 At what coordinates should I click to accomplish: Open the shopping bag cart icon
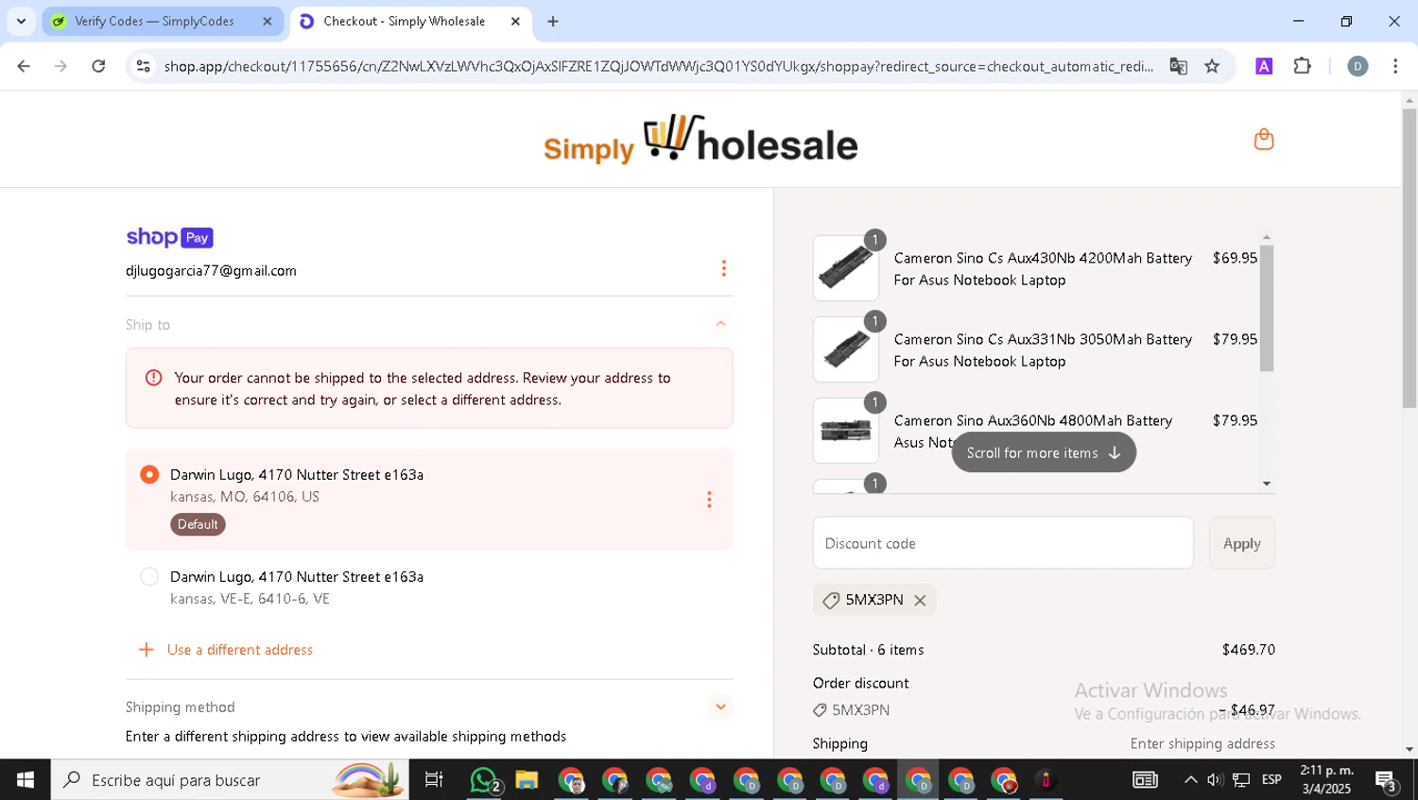click(1264, 140)
